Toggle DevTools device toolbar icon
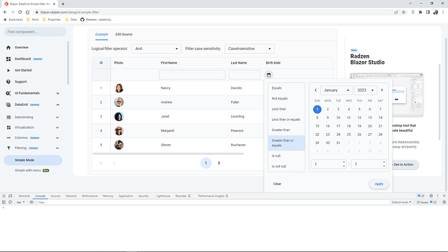This screenshot has height=252, width=448. tap(10, 196)
